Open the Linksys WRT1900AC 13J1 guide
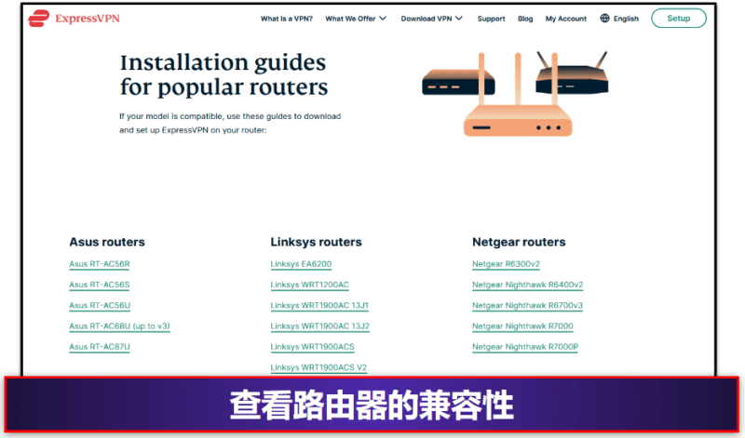This screenshot has width=745, height=438. (x=319, y=306)
